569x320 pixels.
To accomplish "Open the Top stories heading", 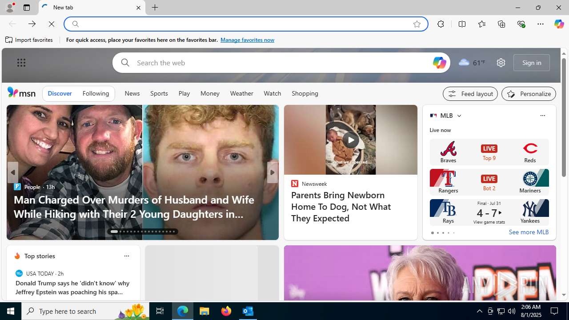I will tap(40, 256).
